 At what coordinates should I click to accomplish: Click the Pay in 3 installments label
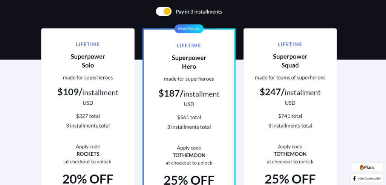point(199,12)
